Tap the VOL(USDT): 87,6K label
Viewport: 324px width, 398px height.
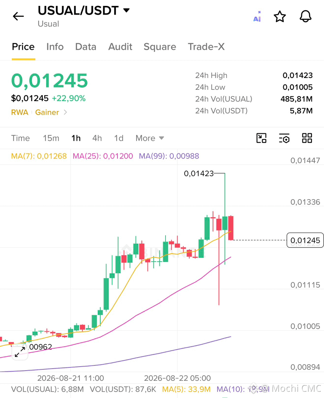click(123, 389)
